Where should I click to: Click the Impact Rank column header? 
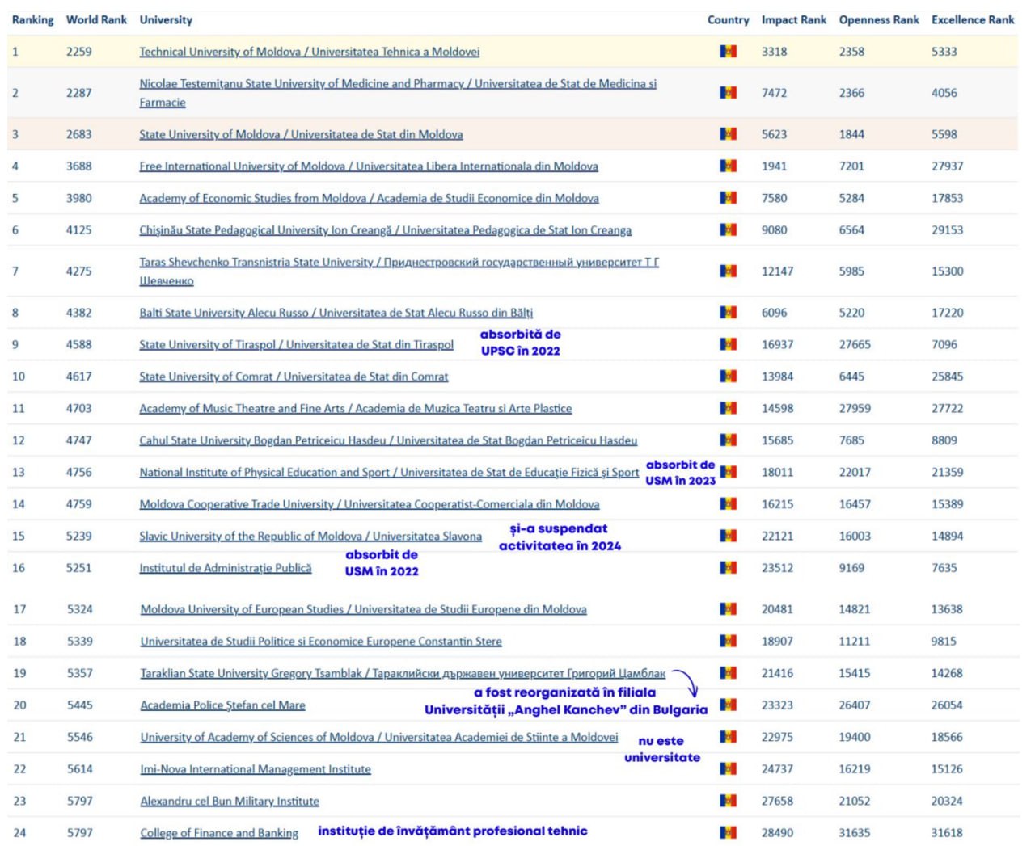[794, 20]
